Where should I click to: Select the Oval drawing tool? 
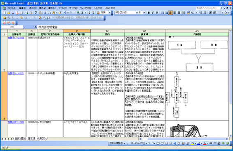pos(162,143)
